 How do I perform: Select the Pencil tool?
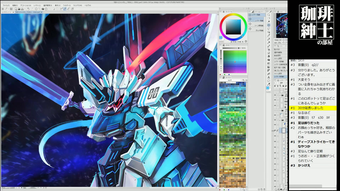point(269,43)
